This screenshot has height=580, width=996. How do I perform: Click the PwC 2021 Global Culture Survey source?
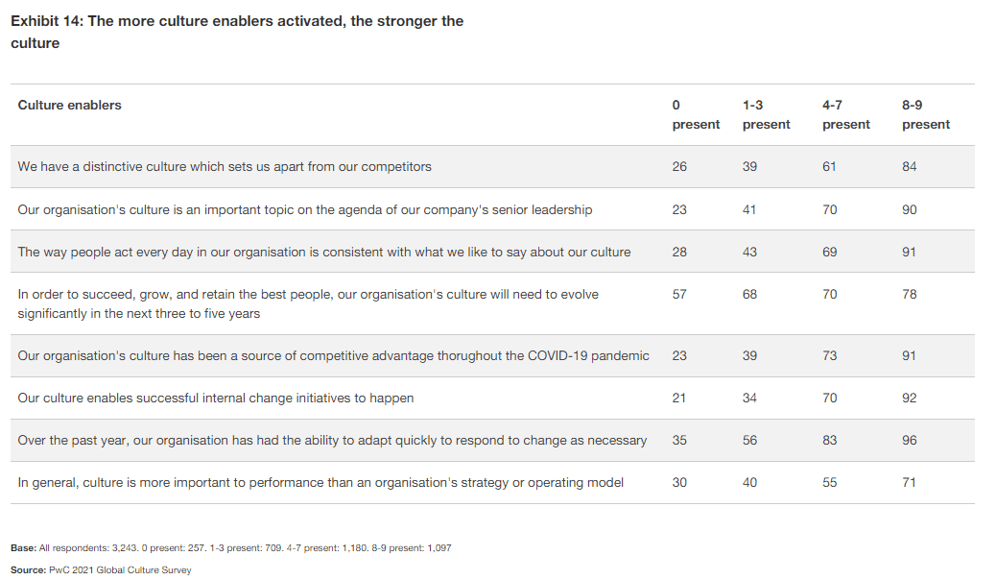pos(101,570)
